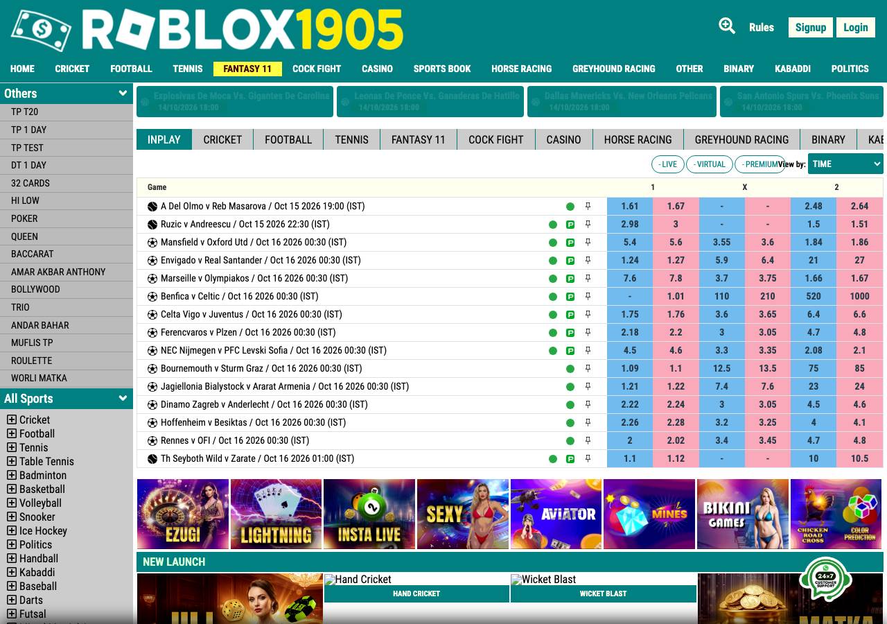Pin the Mansfield v Oxford Utd match
The image size is (887, 624).
(x=588, y=242)
